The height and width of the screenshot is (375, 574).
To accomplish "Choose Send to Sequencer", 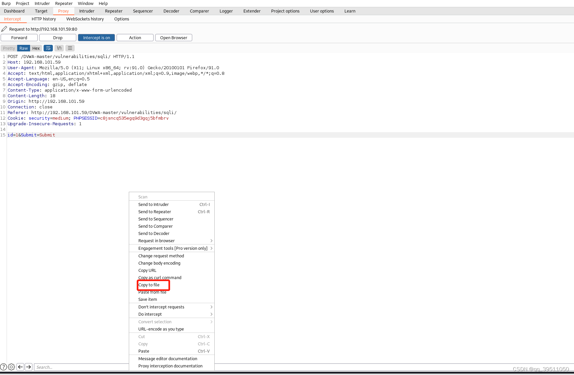I will coord(172,219).
